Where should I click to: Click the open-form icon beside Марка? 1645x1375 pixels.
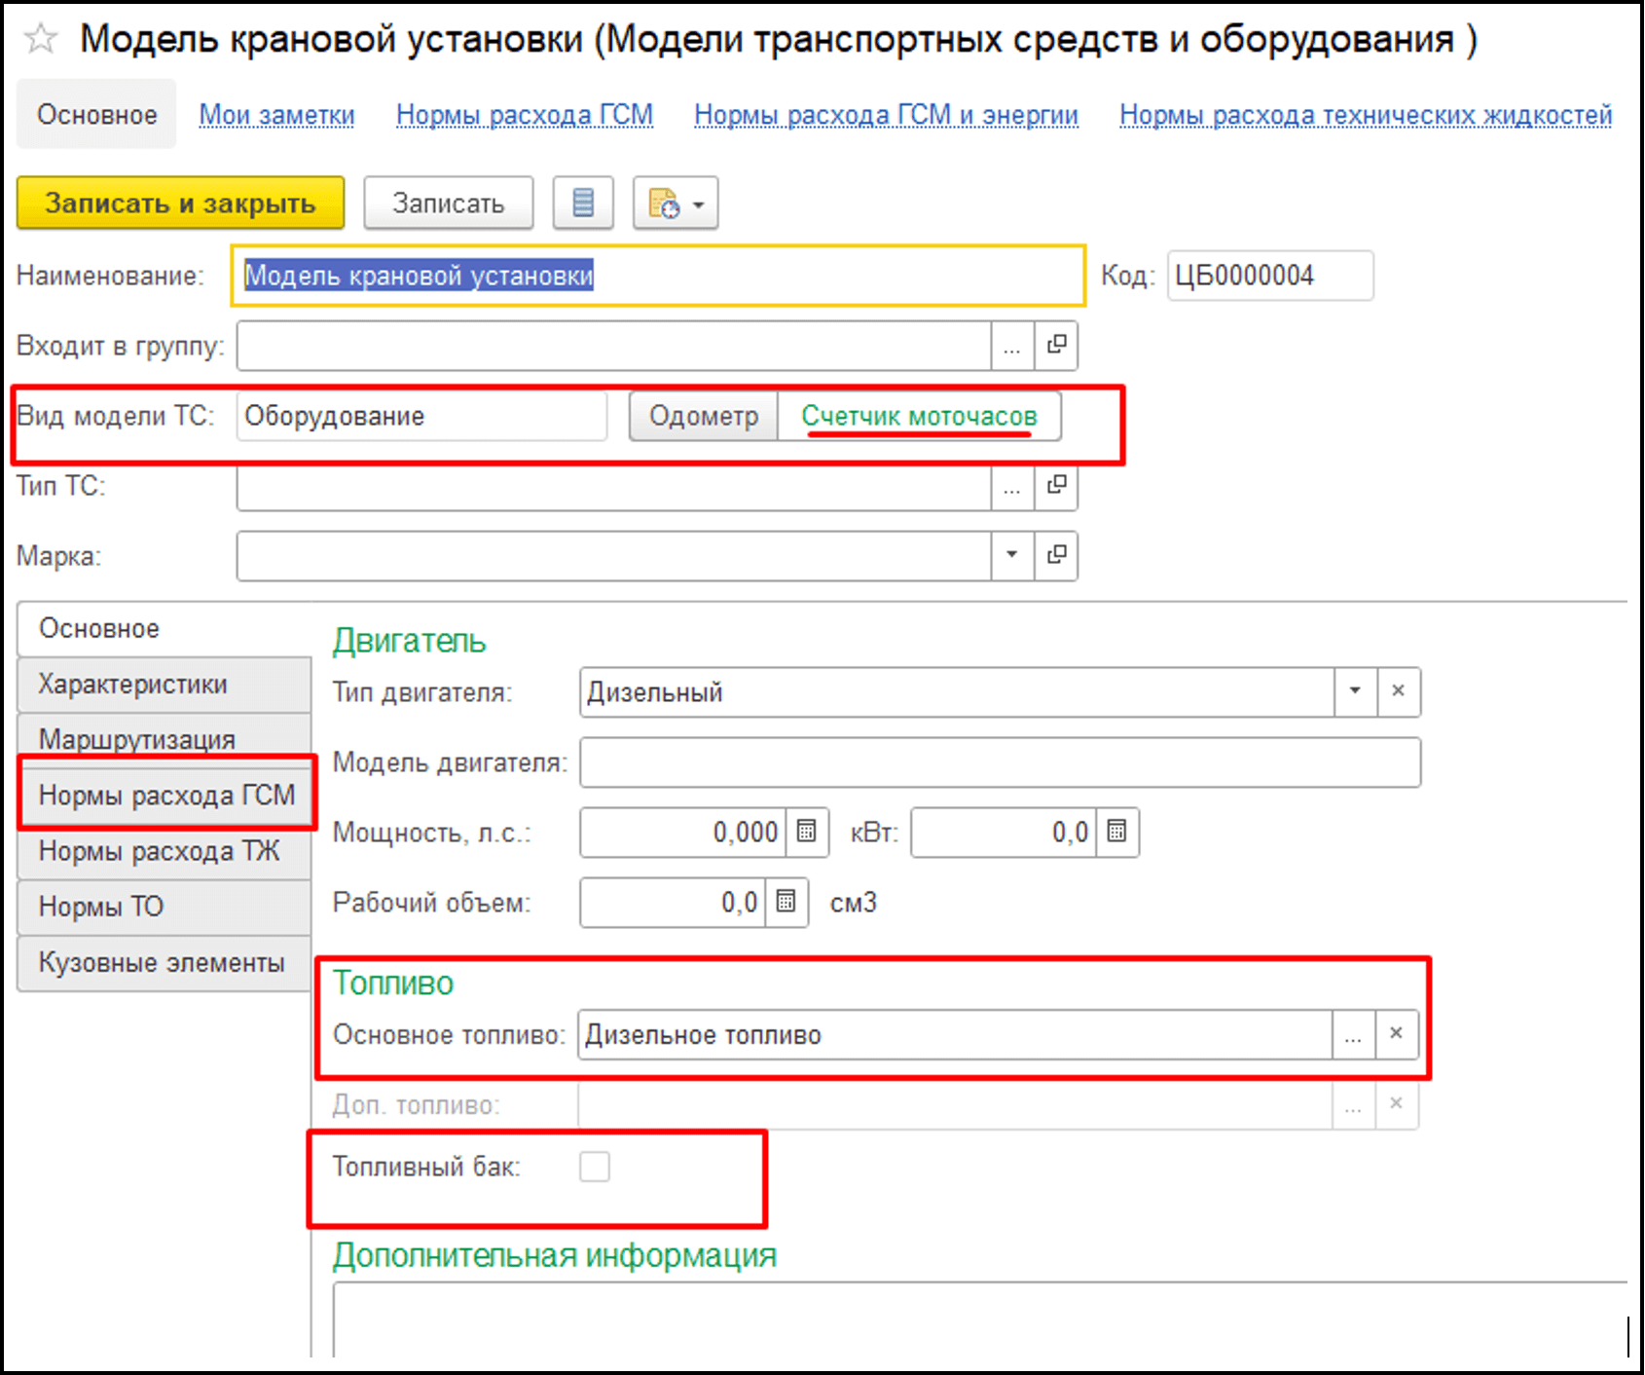(x=1056, y=555)
